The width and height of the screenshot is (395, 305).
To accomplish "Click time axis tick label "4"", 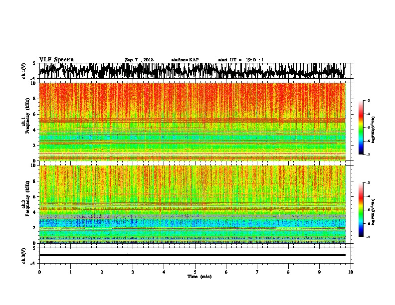I will tap(164, 272).
